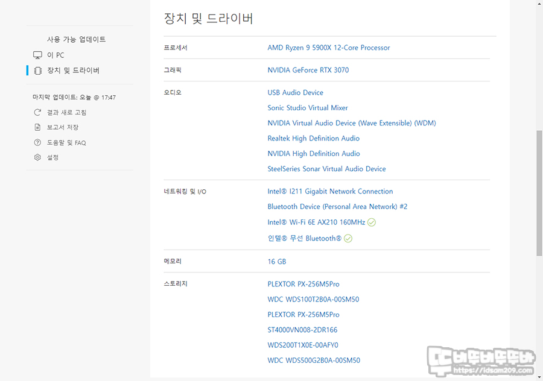Open WDS200T1X0E-00AFY0 storage link
The height and width of the screenshot is (381, 543).
coord(303,345)
